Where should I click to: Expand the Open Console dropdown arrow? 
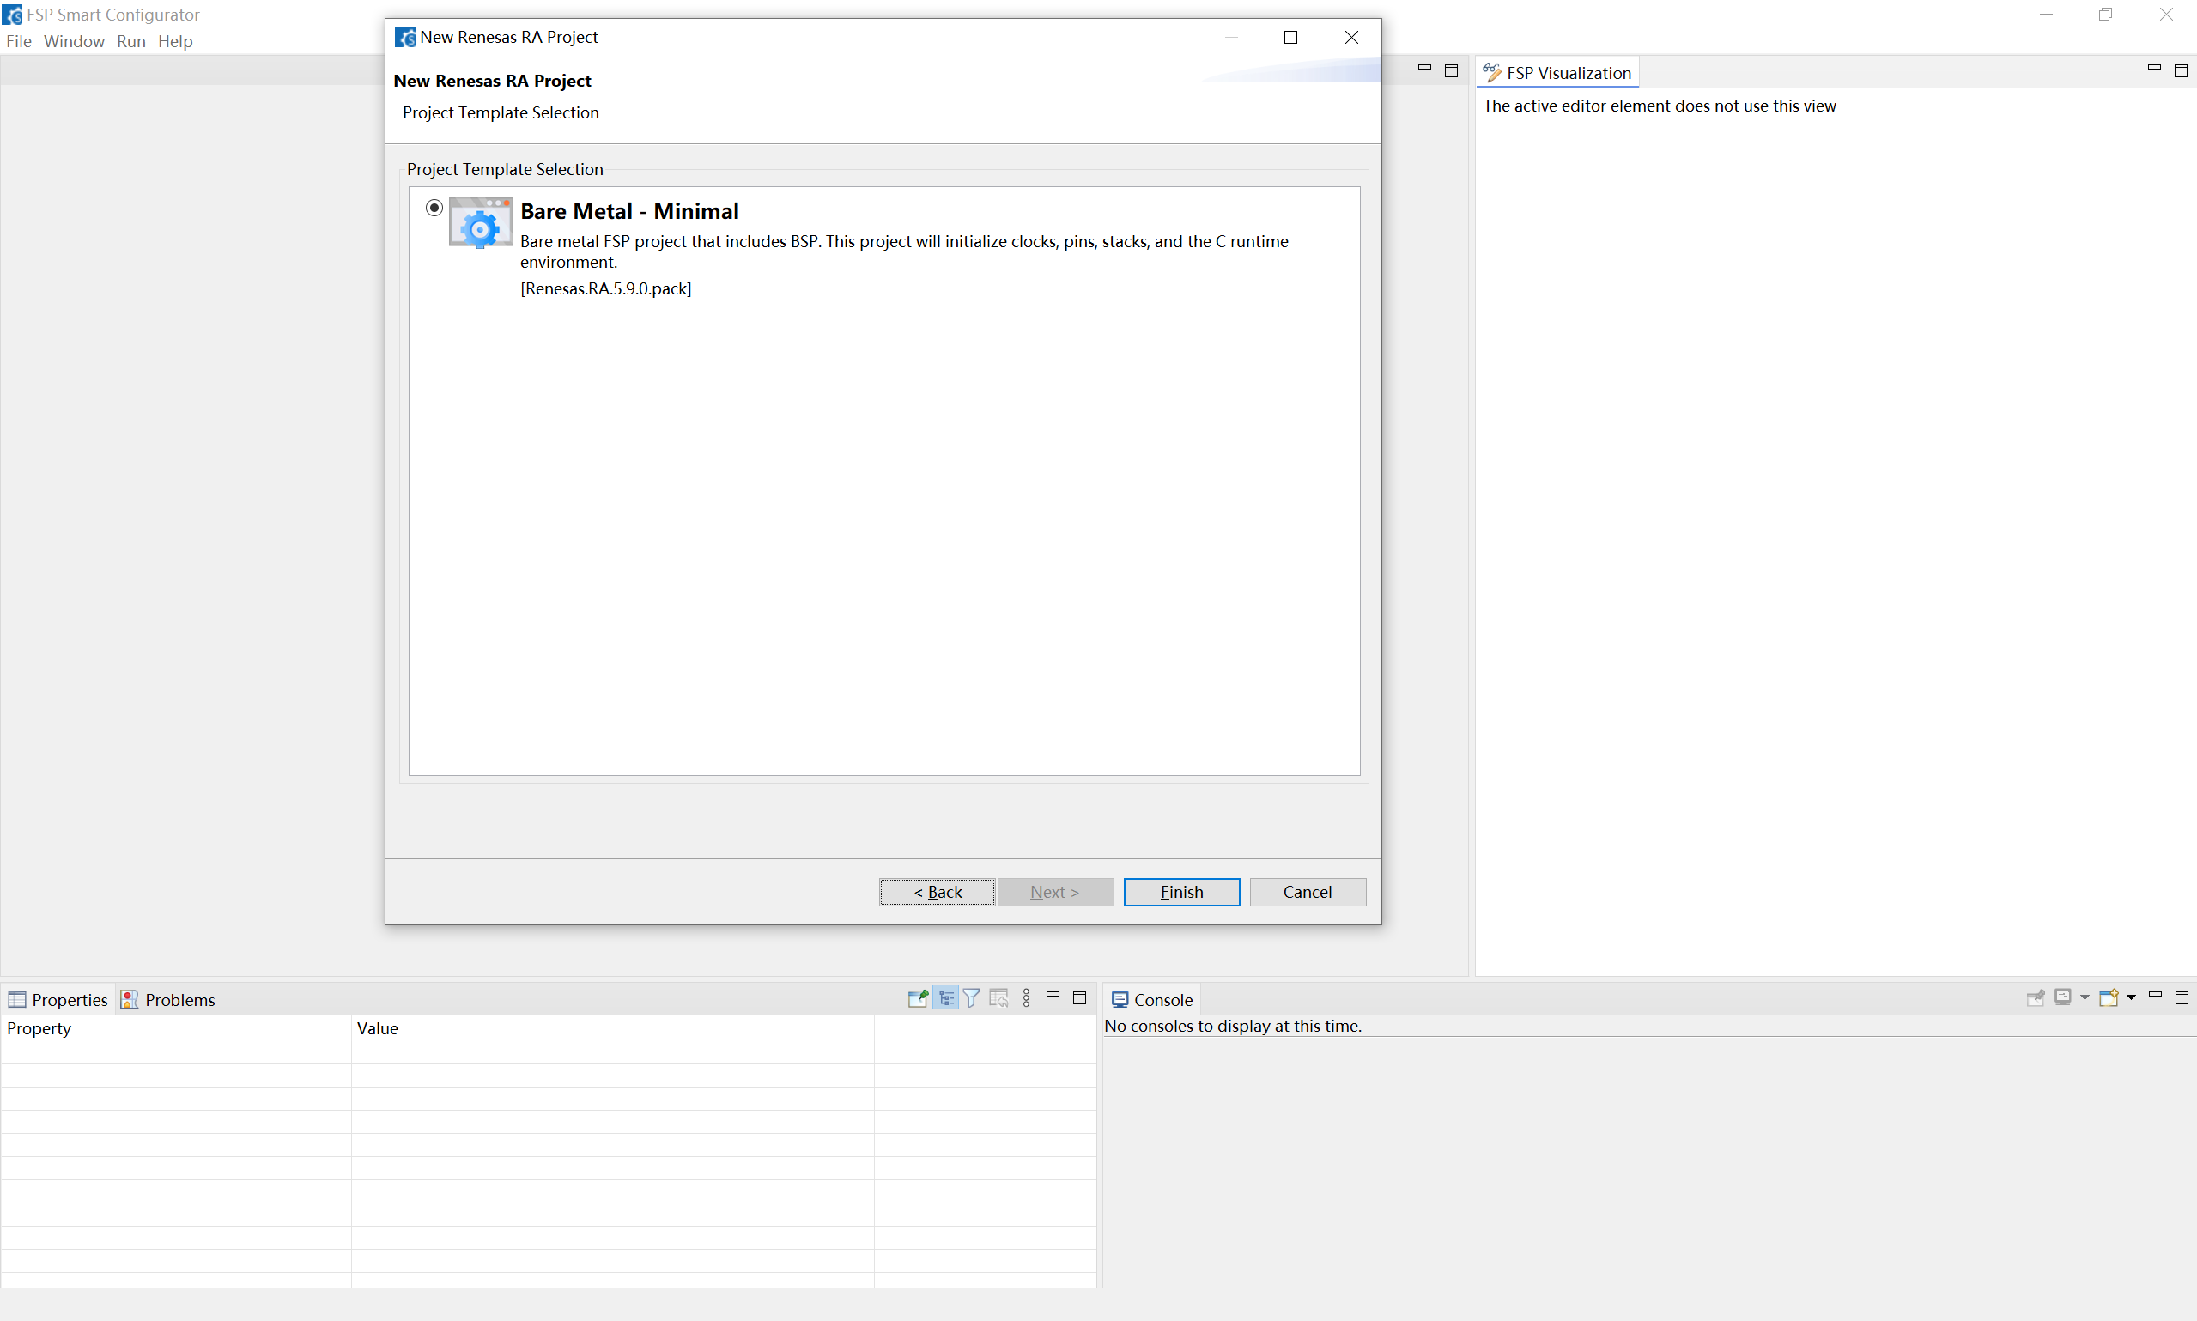[x=2131, y=998]
